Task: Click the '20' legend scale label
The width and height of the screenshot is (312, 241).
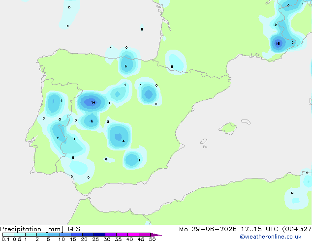Action: point(84,239)
